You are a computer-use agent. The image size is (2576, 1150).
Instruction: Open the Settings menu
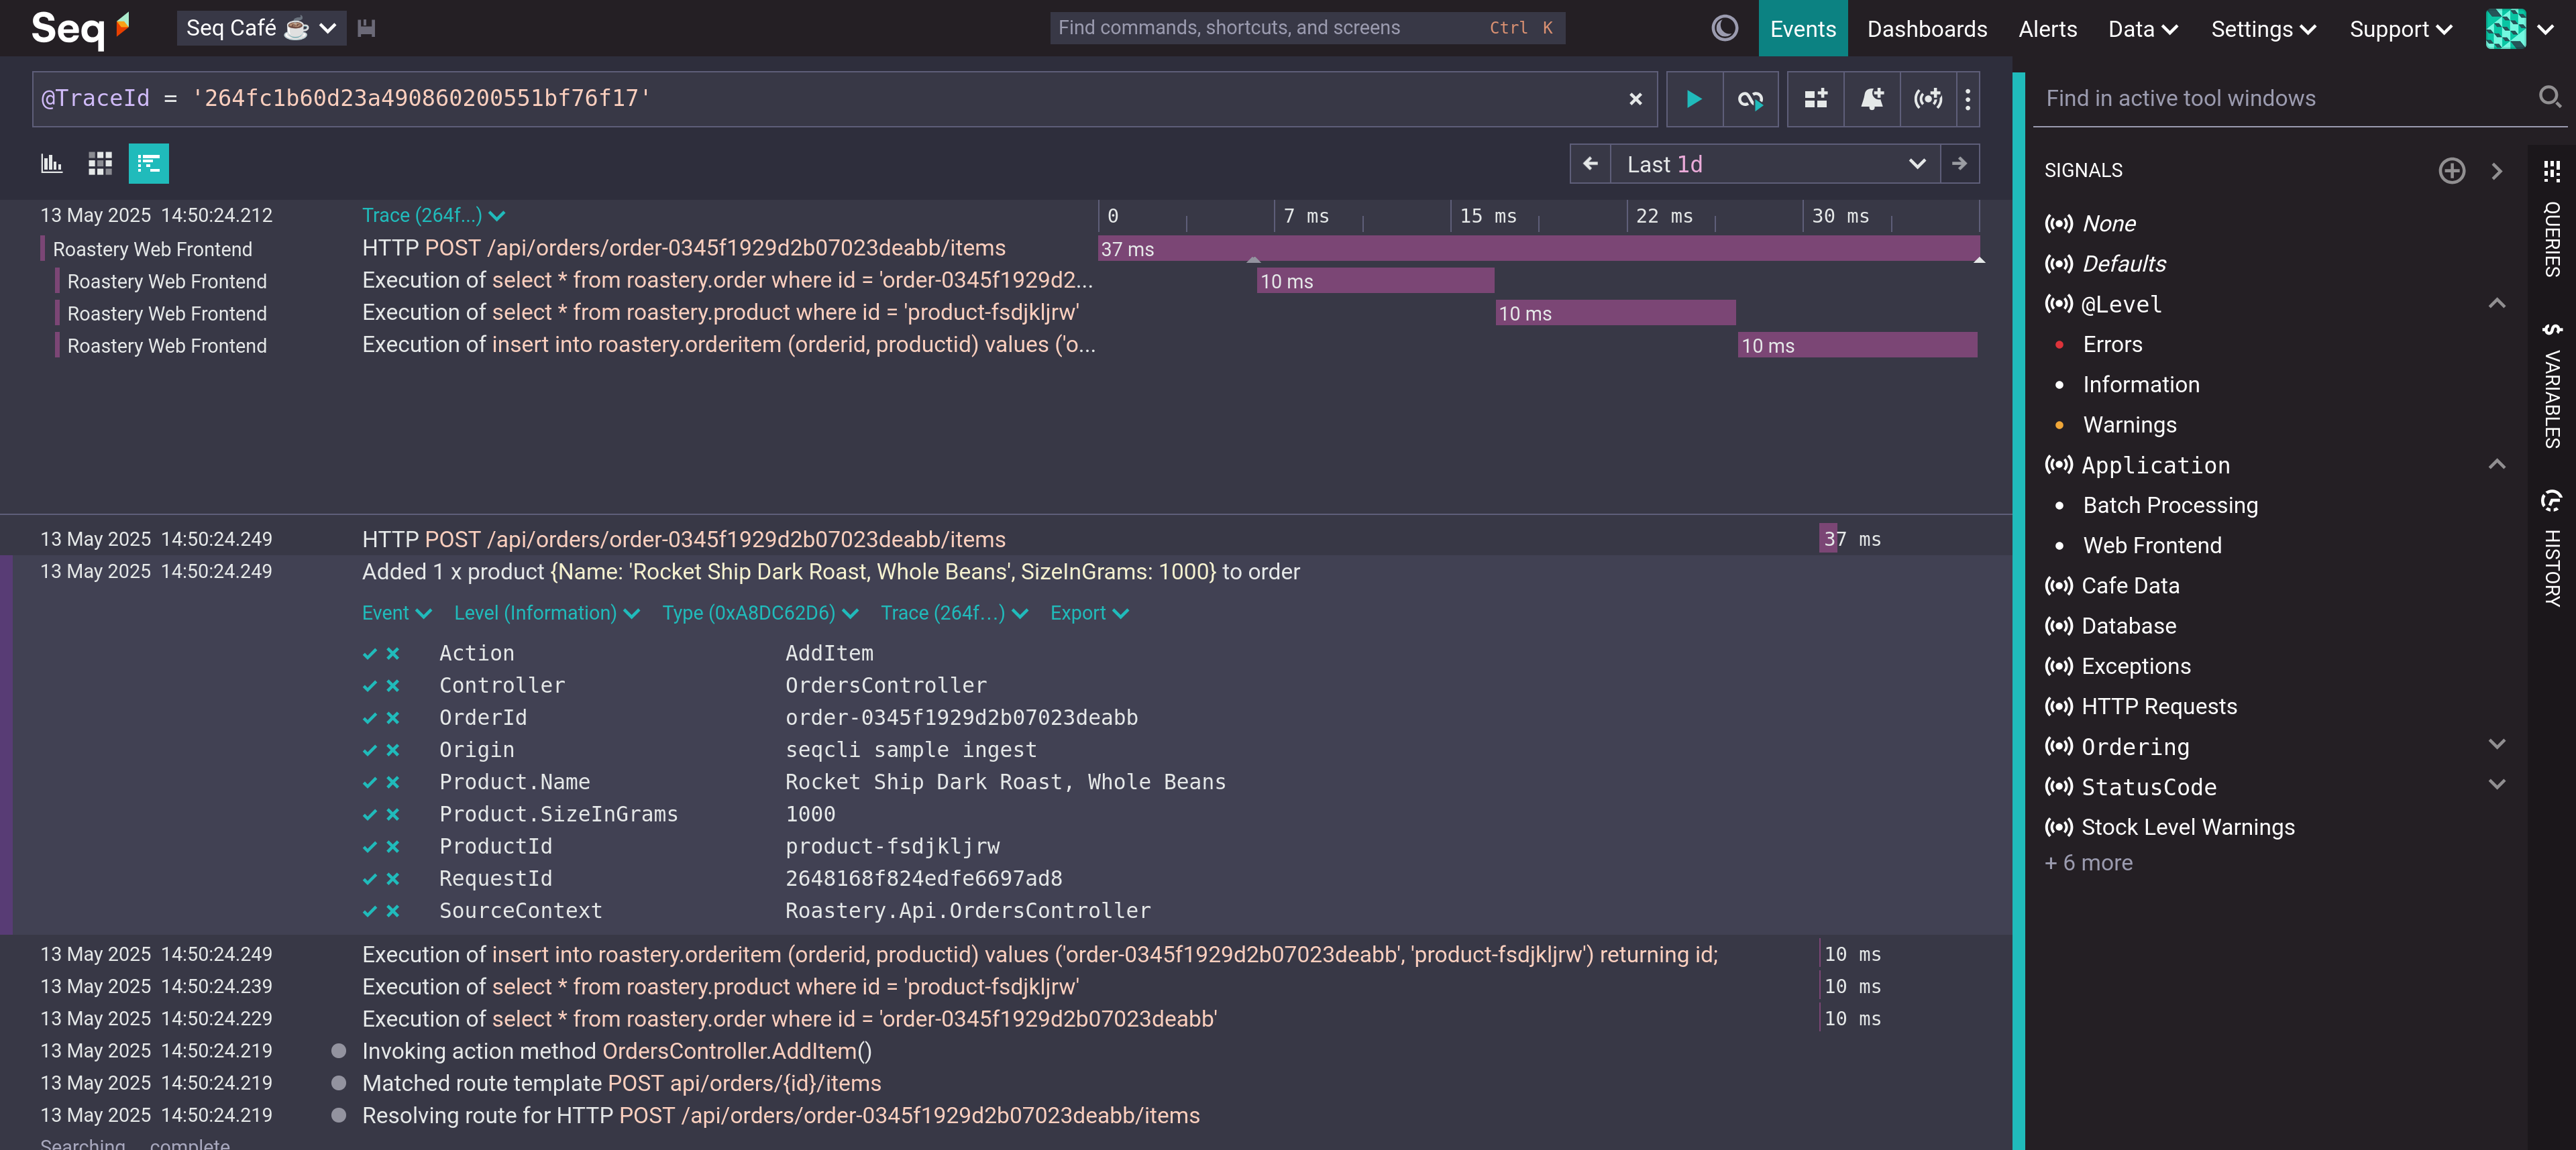2263,28
